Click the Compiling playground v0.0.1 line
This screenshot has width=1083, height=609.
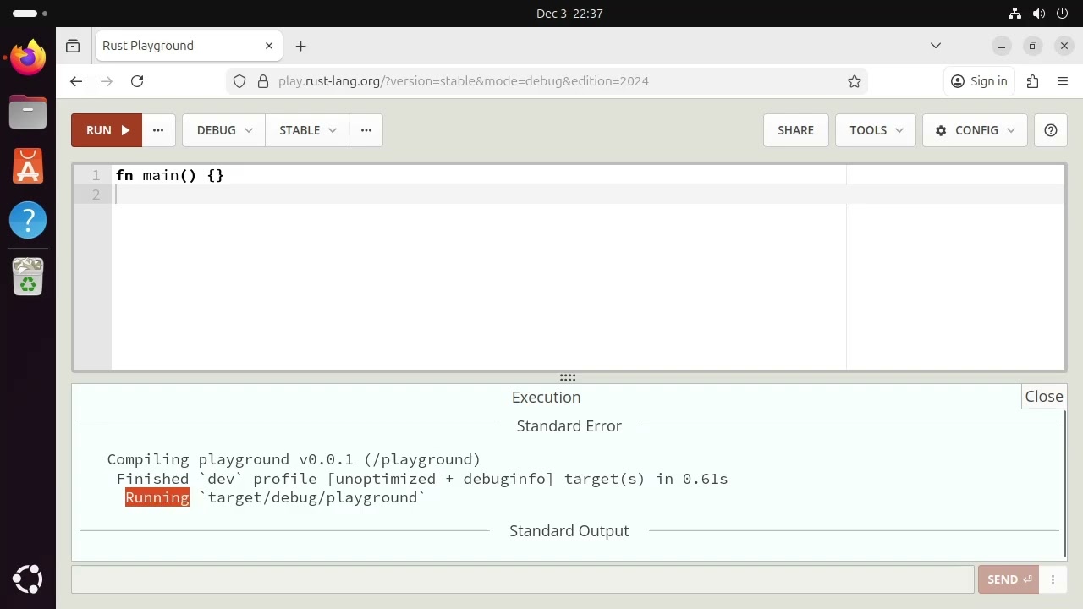[x=294, y=459]
